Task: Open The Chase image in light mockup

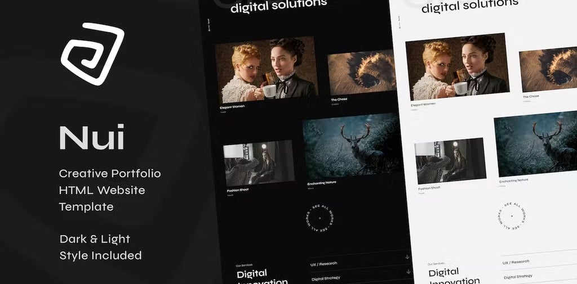Action: tap(548, 69)
